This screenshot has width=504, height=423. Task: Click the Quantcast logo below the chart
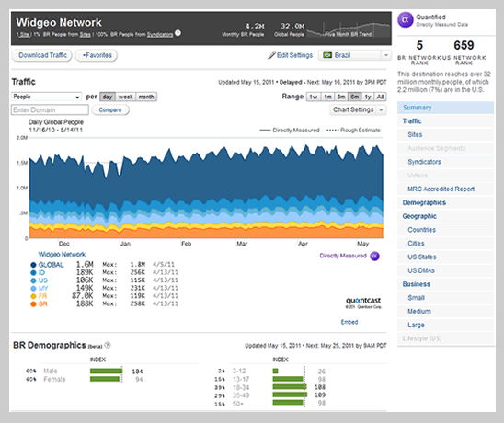click(x=363, y=303)
